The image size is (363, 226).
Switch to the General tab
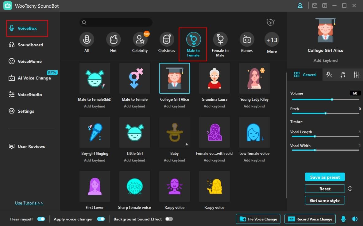pyautogui.click(x=305, y=75)
